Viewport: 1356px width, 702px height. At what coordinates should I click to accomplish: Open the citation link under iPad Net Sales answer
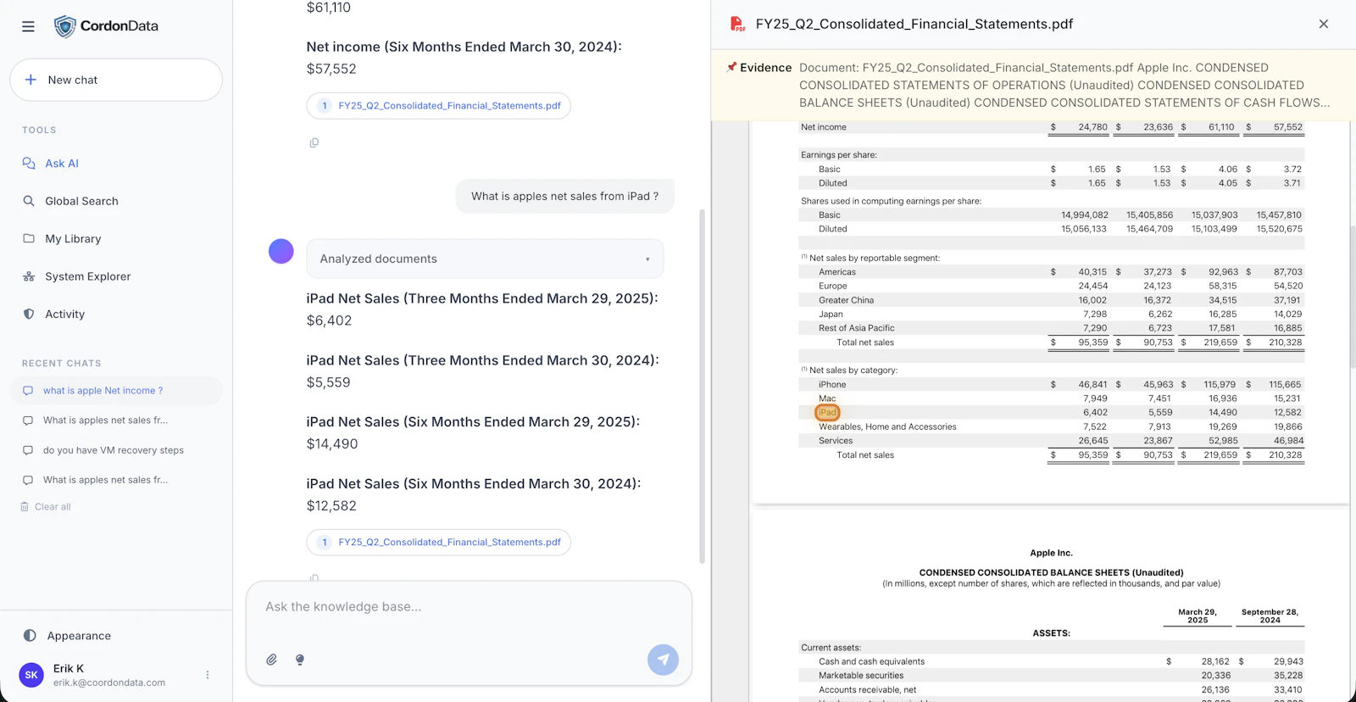(438, 543)
